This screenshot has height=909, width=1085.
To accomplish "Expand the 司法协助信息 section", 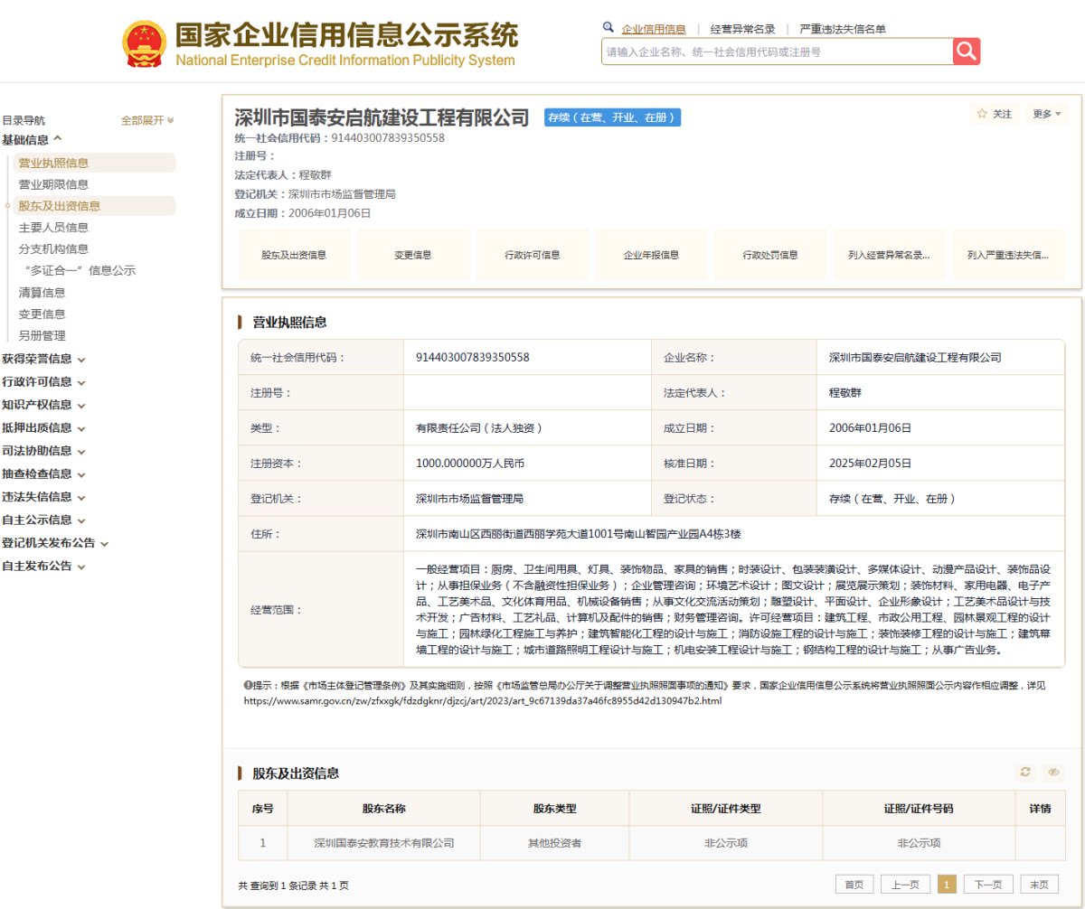I will pyautogui.click(x=43, y=451).
